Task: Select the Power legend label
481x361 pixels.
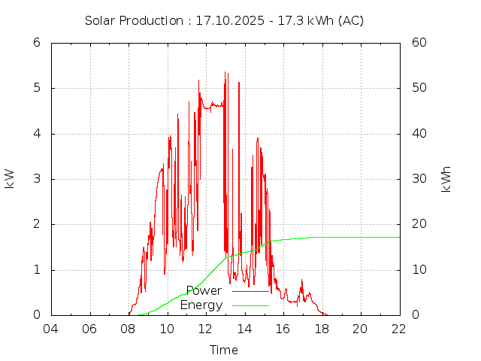Action: point(204,291)
